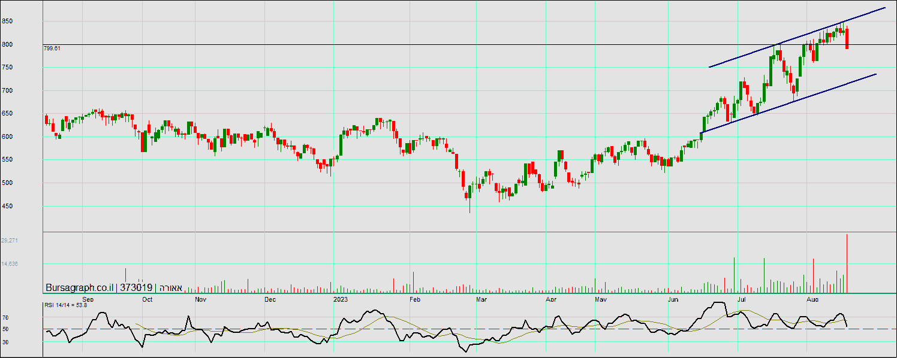Viewport: 897px width, 358px height.
Task: Click the 29,271 volume axis label
Action: click(10, 241)
